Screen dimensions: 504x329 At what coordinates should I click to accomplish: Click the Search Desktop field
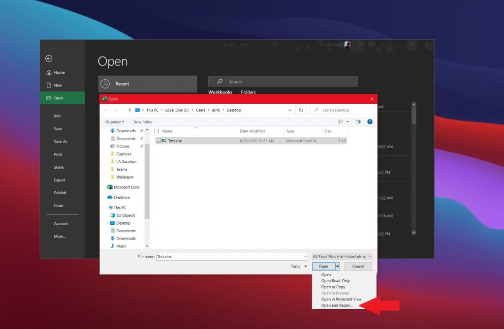coord(342,110)
